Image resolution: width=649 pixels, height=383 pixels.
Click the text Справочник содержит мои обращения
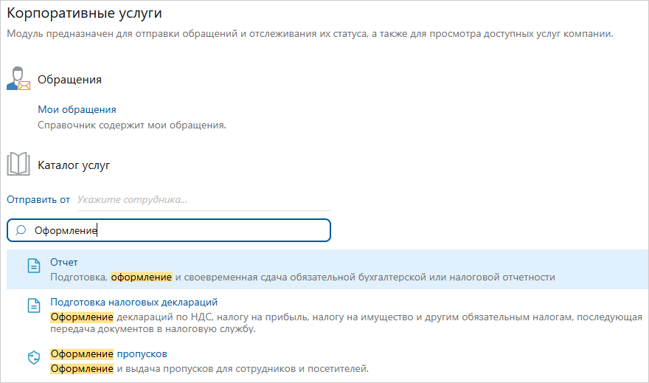[131, 125]
